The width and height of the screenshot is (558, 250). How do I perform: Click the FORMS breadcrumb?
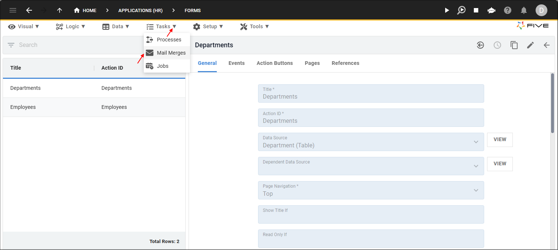tap(193, 10)
